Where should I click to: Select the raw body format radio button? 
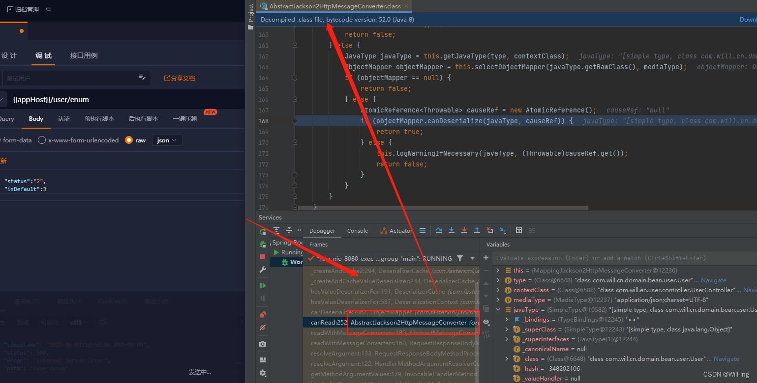(x=129, y=139)
